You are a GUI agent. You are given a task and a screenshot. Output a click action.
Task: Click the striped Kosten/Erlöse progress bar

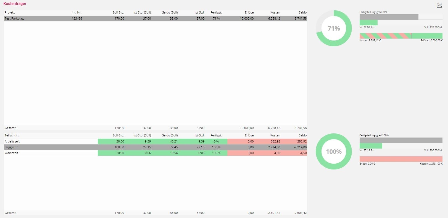pos(401,36)
